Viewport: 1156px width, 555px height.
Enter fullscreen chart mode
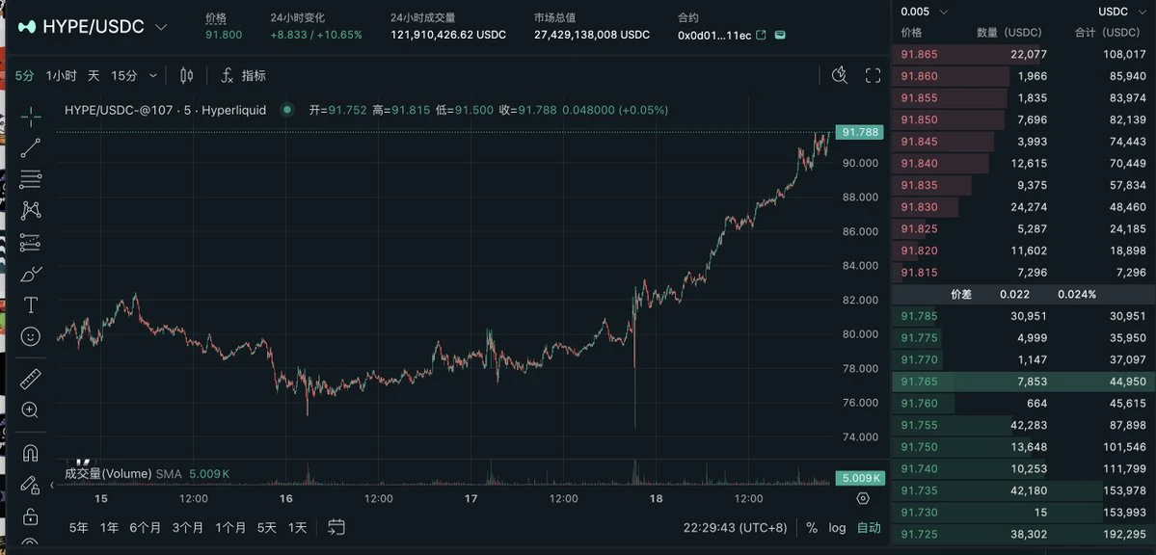click(x=873, y=75)
